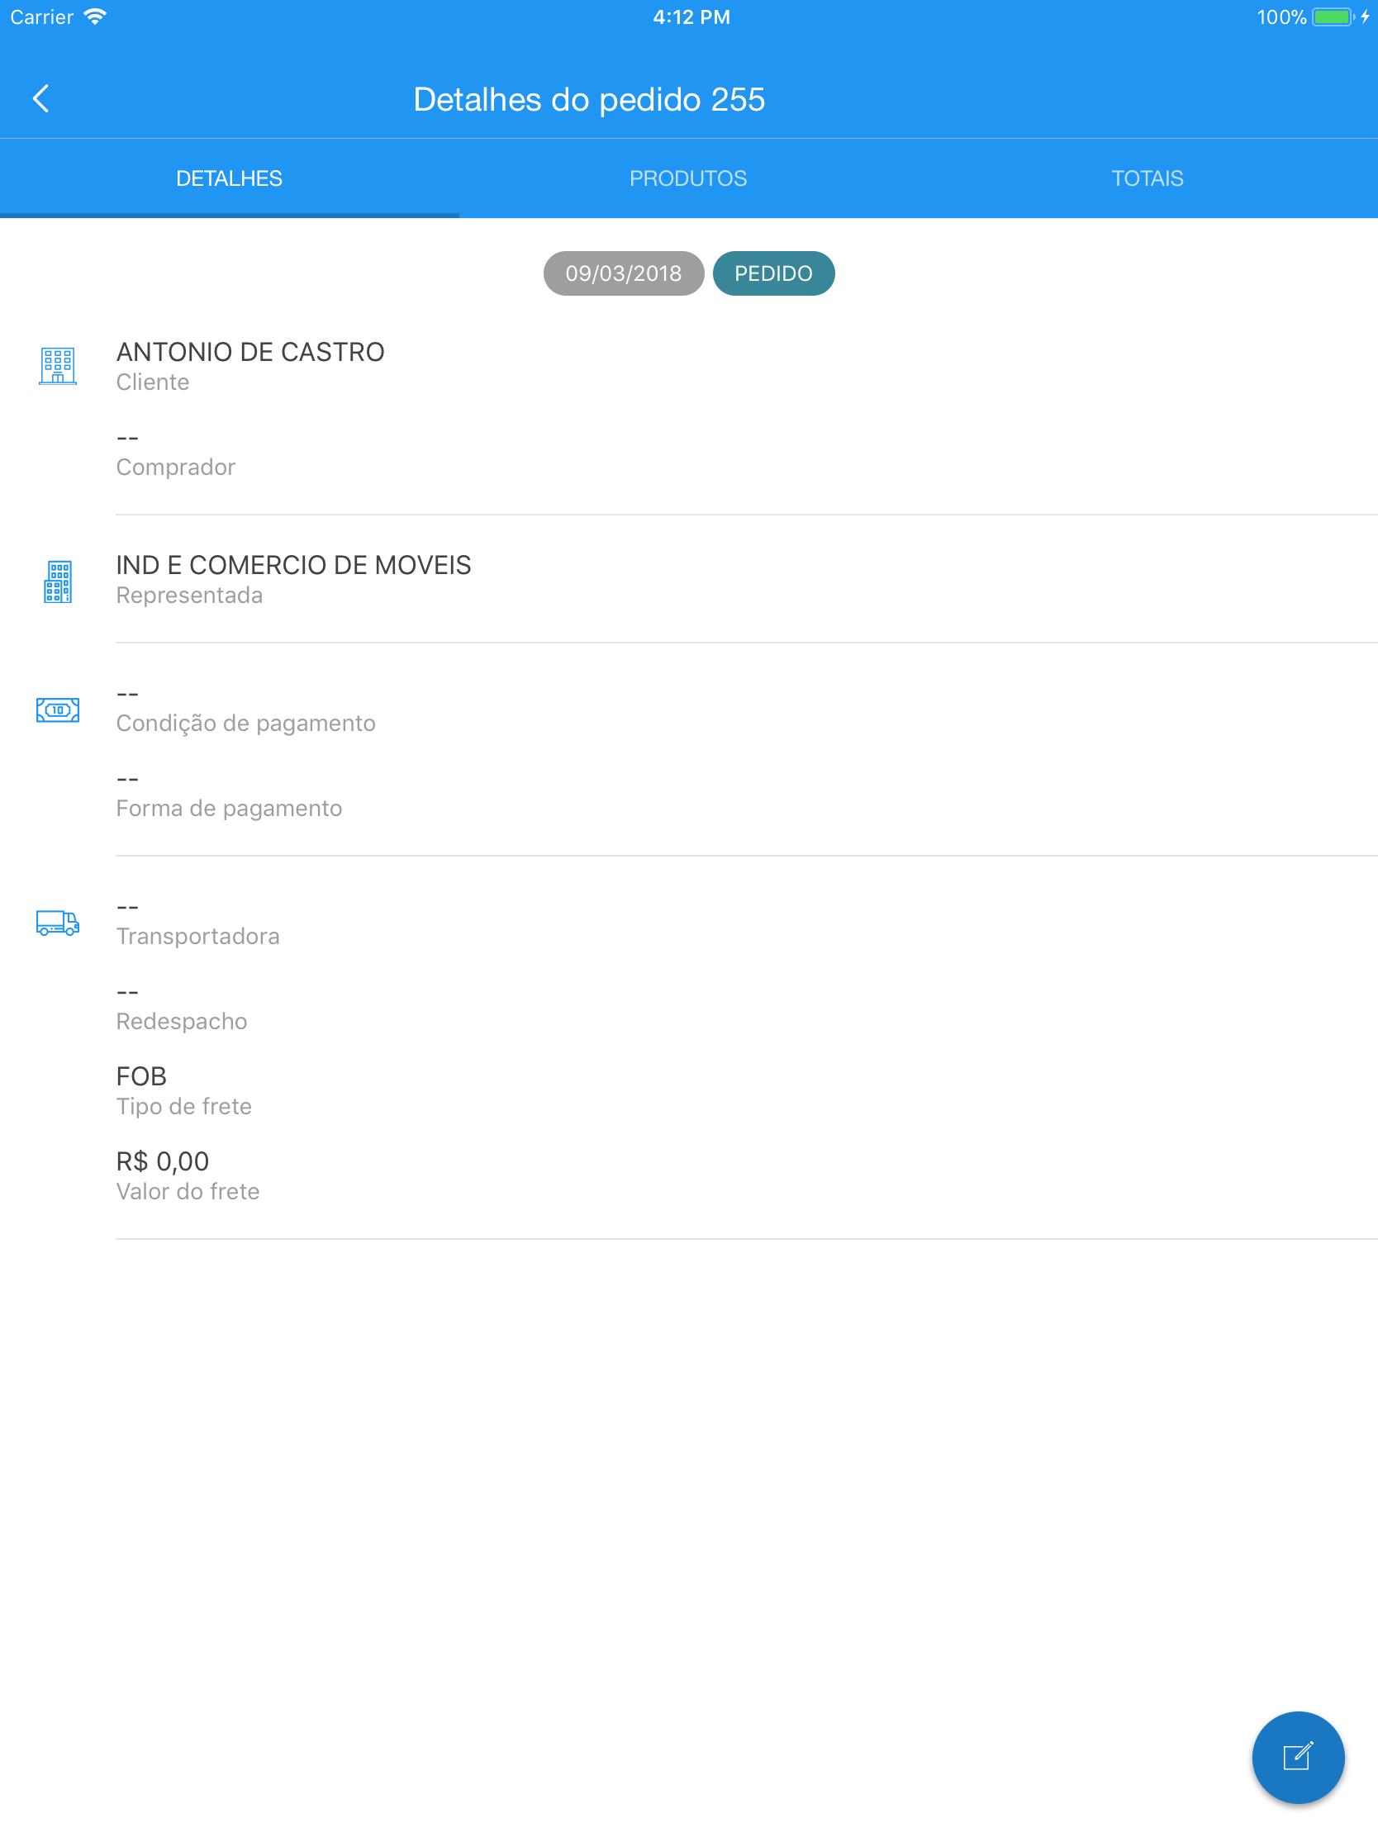Open the TOTAIS tab

click(x=1147, y=177)
